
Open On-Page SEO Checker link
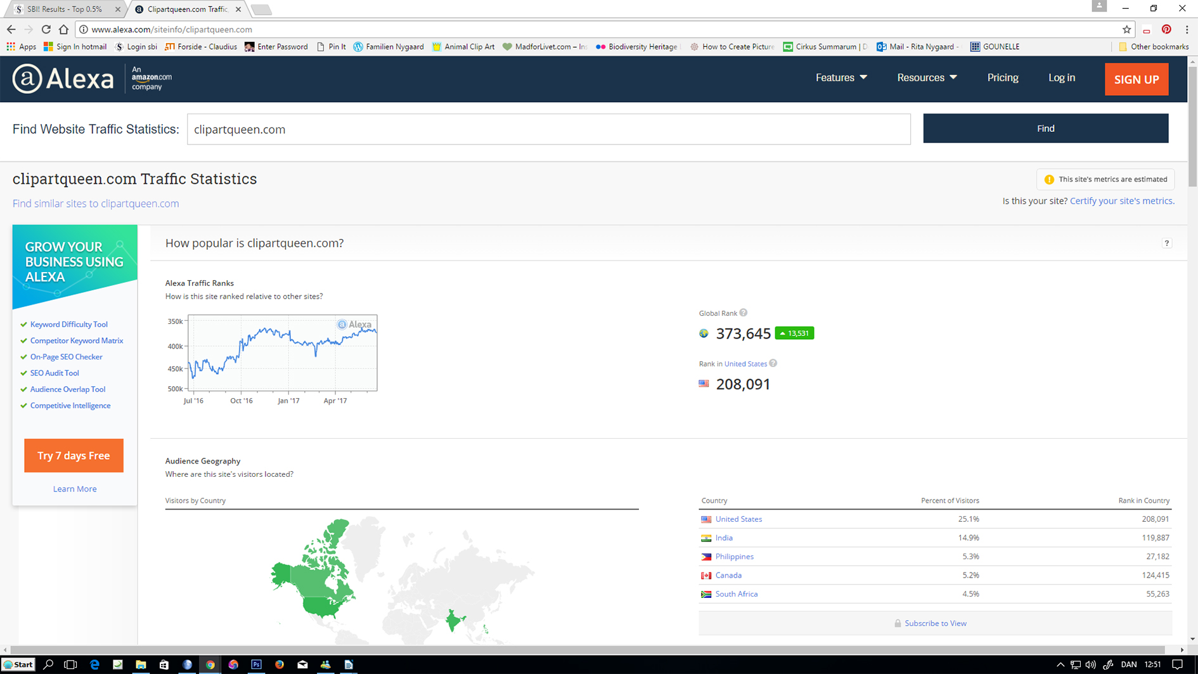coord(66,357)
